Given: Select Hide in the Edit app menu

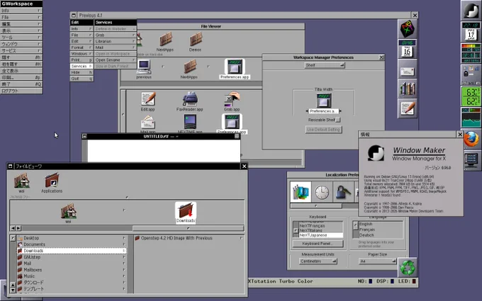Looking at the screenshot, I should 82,72.
